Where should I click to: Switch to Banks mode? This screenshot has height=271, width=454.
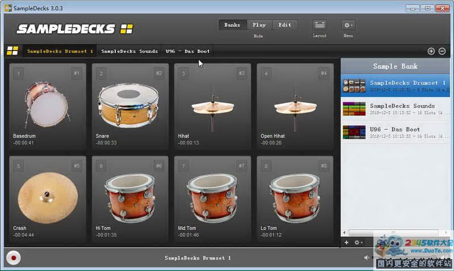232,25
